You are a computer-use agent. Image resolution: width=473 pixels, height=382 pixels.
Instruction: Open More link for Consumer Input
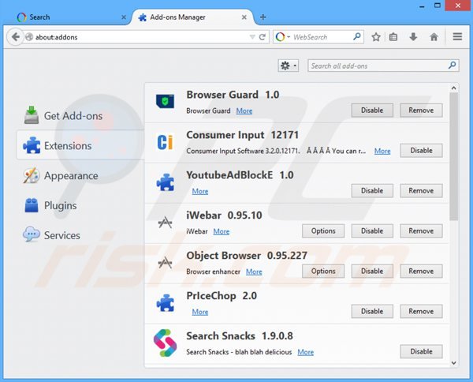[382, 151]
